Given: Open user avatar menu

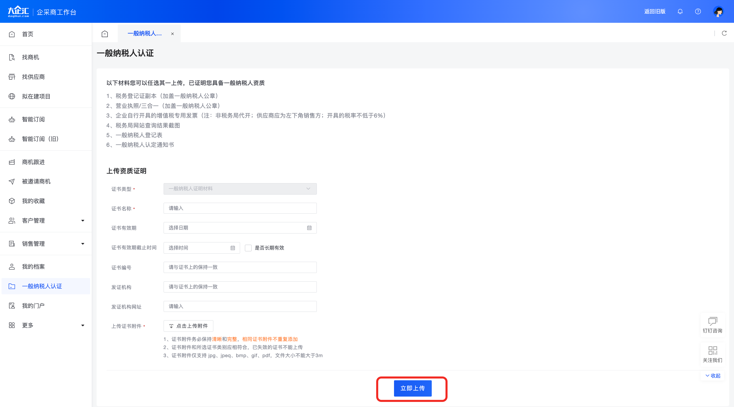Looking at the screenshot, I should (x=718, y=11).
